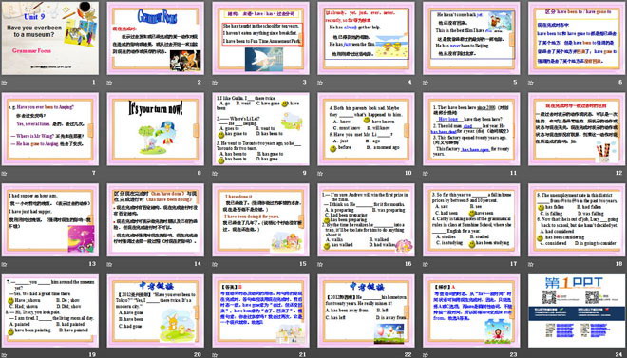
Task: Select slide 19 'Tracy, you look pale' thumbnail
Action: coord(50,311)
